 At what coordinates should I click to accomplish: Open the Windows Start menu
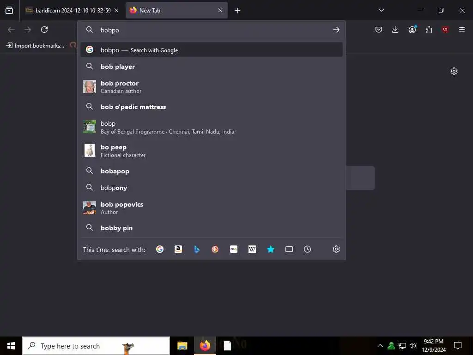click(x=11, y=346)
